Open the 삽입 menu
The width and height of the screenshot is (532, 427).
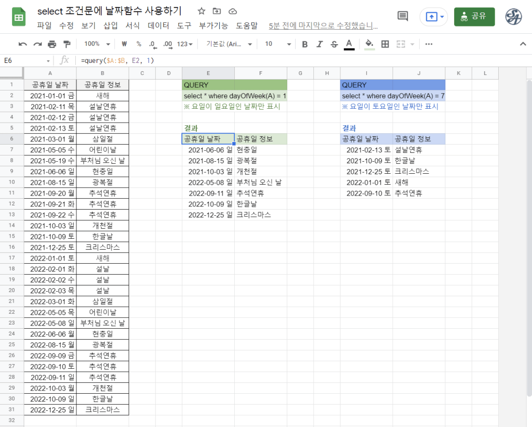[111, 25]
